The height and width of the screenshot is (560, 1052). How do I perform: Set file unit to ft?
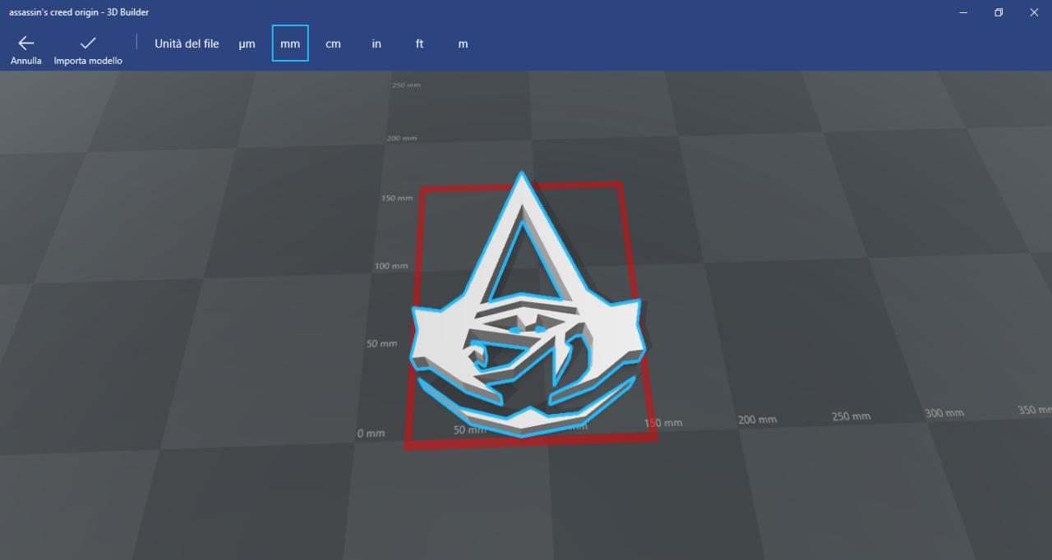pos(419,44)
